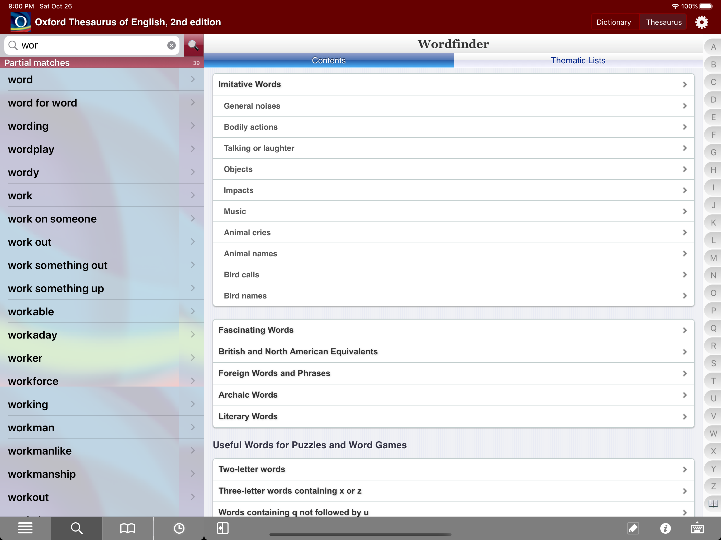
Task: Select 'word for word' entry
Action: (x=102, y=103)
